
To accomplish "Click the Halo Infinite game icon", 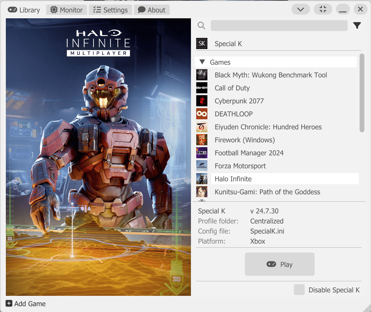I will click(202, 179).
